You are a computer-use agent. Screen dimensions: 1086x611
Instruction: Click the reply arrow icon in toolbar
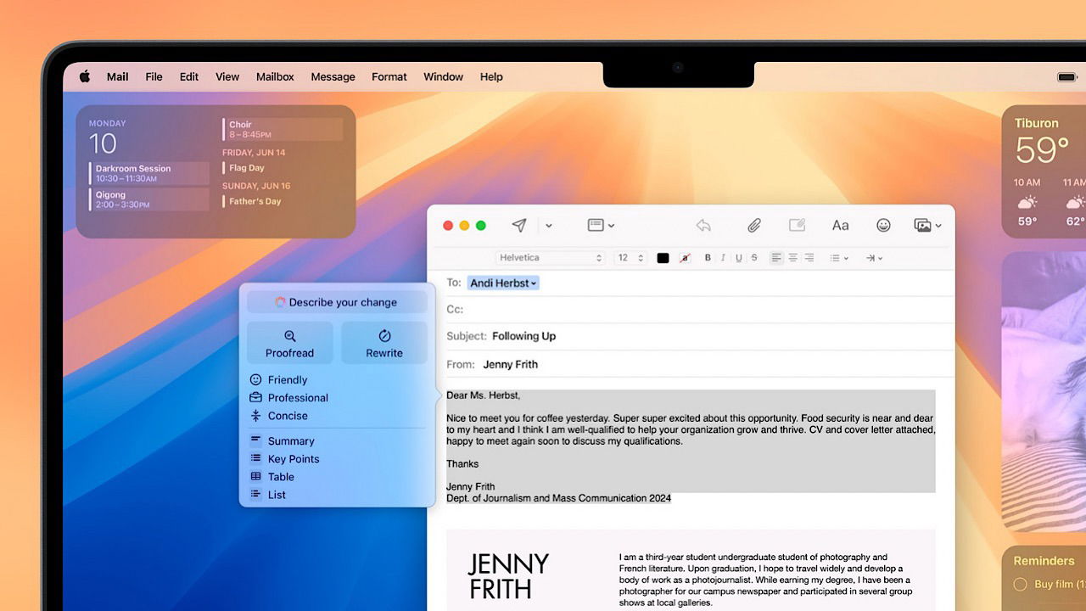[703, 225]
